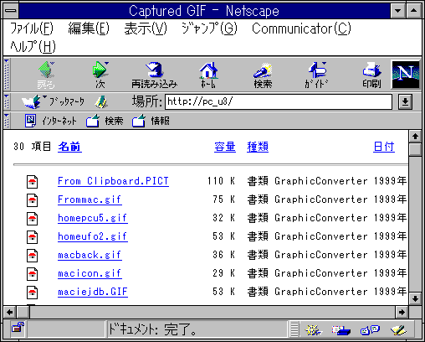Open the Communicator(C) menu
The width and height of the screenshot is (425, 342).
301,28
